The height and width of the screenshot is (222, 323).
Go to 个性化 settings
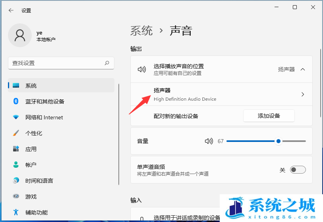tap(61, 133)
